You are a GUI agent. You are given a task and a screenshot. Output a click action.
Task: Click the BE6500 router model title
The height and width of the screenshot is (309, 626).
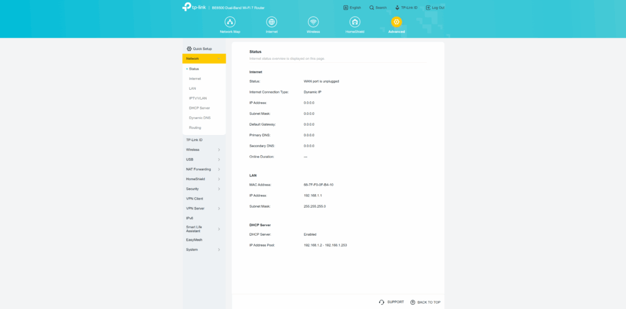pos(238,7)
